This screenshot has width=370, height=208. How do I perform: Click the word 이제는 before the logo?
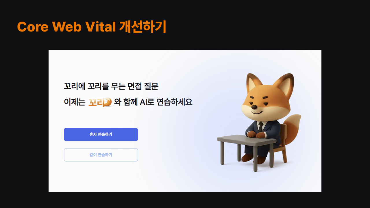[75, 102]
